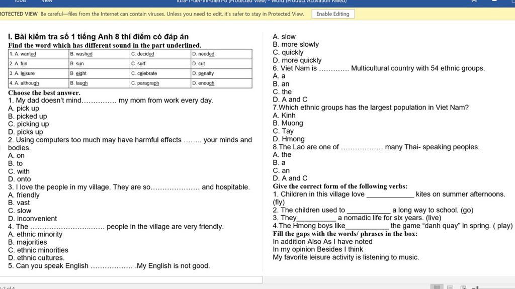
Task: Select table cell 'B. laugh'
Action: pos(99,83)
